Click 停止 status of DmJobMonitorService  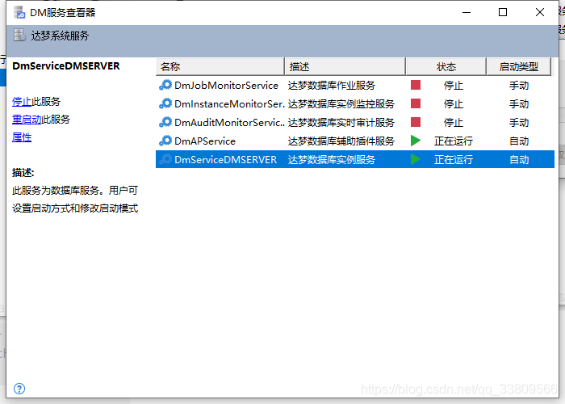(x=454, y=86)
